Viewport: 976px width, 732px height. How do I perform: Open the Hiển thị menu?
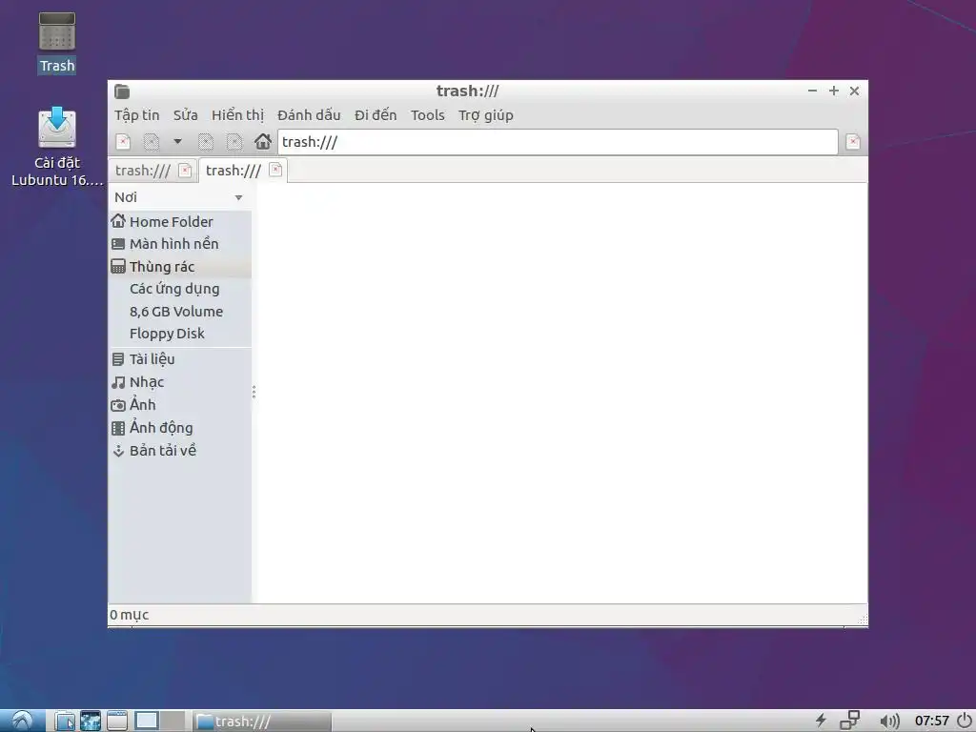[x=237, y=115]
